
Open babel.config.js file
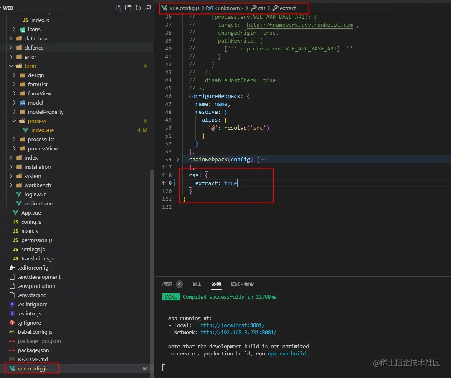click(35, 332)
